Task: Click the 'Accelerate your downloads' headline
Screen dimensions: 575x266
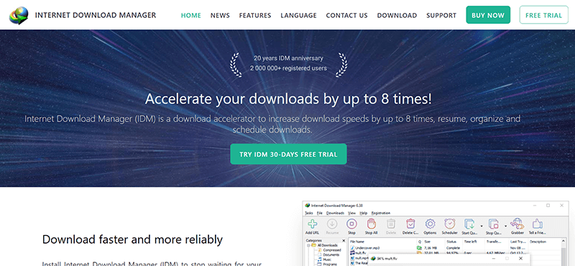Action: point(288,98)
